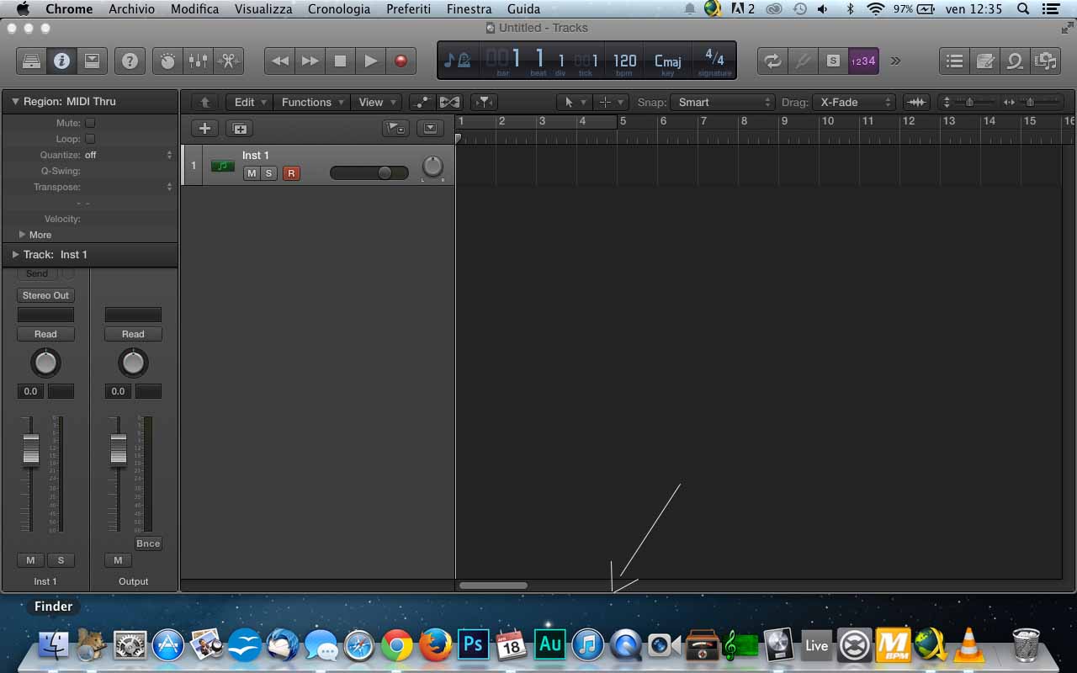Viewport: 1077px width, 673px height.
Task: Toggle the Solo S button in control bar
Action: 833,61
